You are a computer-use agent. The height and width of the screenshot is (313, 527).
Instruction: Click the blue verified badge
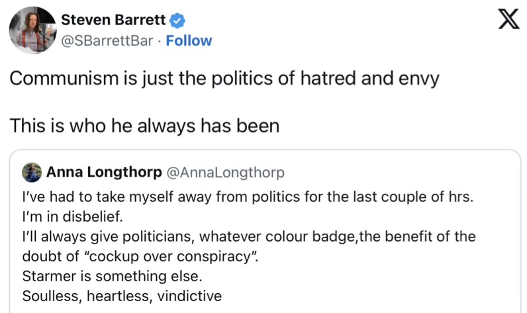click(x=177, y=21)
